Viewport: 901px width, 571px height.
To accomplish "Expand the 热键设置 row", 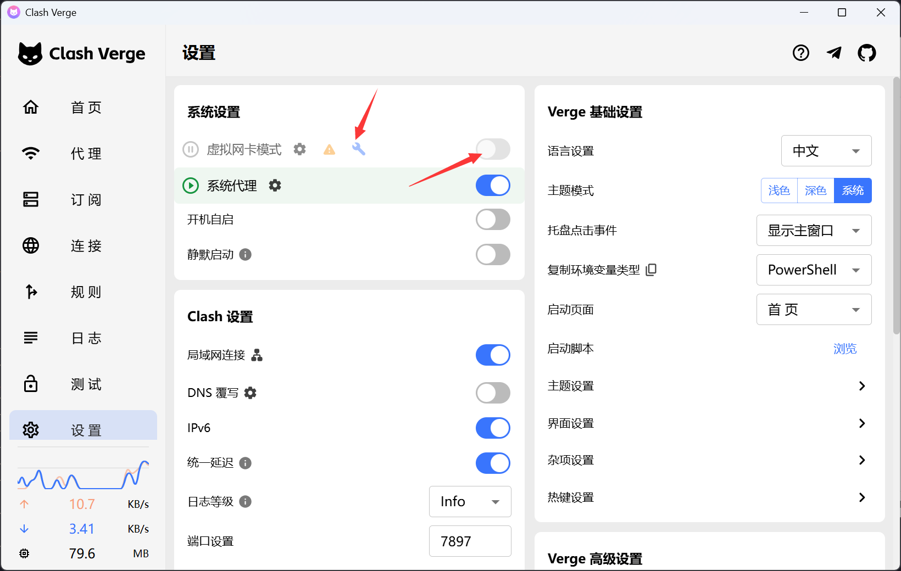I will click(x=709, y=497).
